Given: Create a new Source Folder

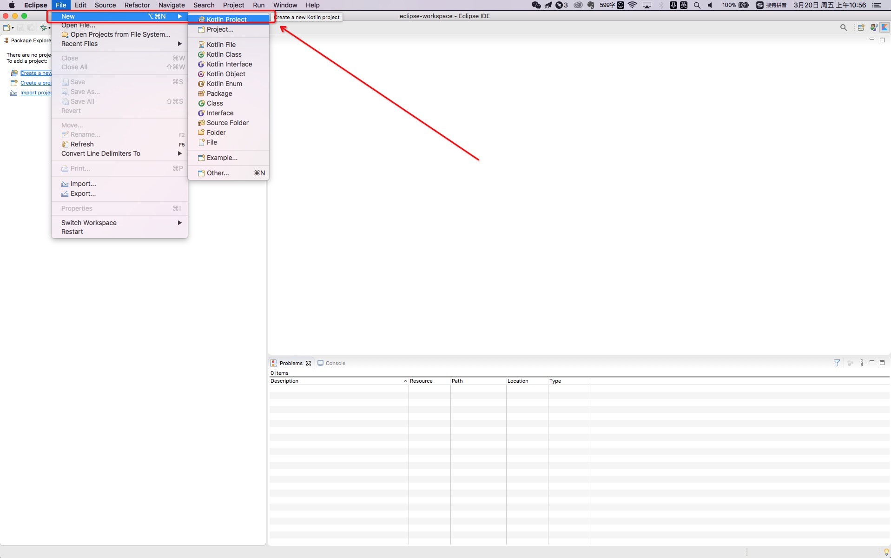Looking at the screenshot, I should point(228,123).
